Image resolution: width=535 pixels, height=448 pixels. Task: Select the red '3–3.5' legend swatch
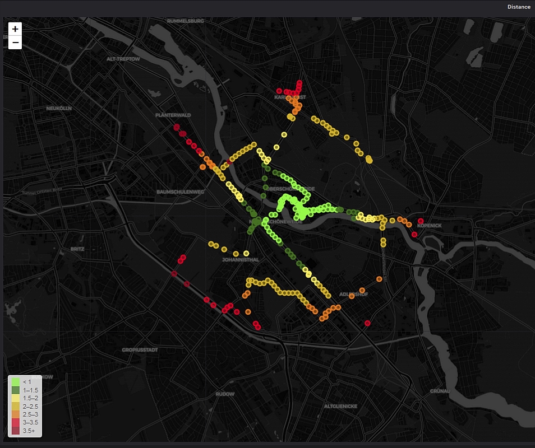click(x=16, y=422)
